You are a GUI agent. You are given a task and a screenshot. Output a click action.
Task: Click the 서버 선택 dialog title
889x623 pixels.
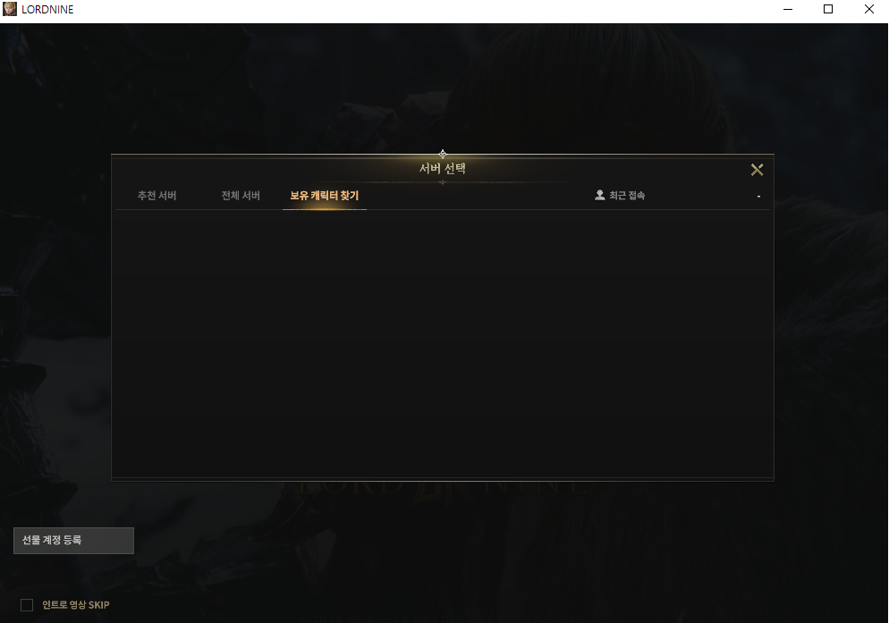(443, 168)
